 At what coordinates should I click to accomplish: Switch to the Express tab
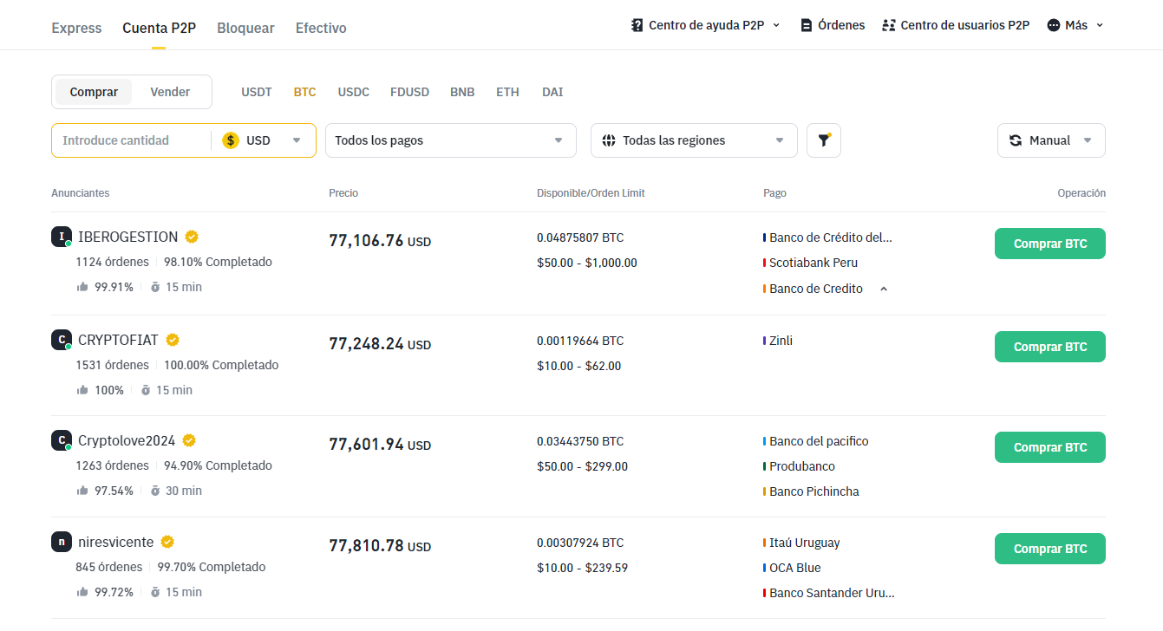(76, 28)
